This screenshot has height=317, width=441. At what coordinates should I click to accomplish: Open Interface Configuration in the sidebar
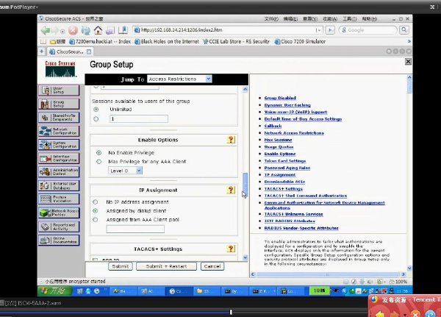click(x=59, y=158)
